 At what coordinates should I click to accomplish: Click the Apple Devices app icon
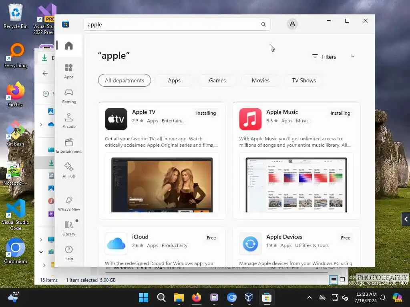(250, 243)
